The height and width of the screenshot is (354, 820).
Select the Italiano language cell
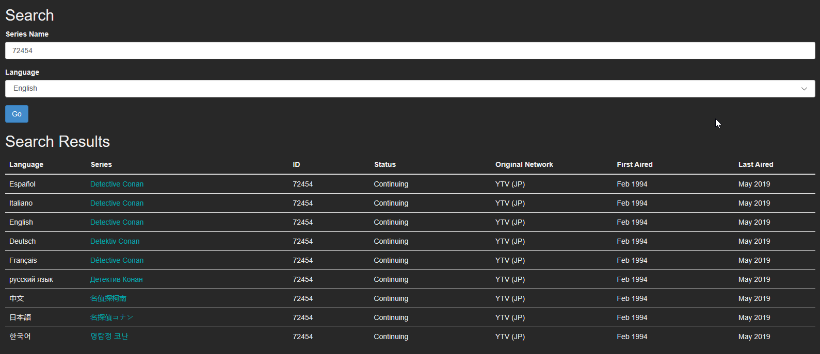coord(21,203)
